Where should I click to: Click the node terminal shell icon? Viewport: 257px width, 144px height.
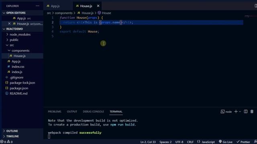tap(222, 112)
